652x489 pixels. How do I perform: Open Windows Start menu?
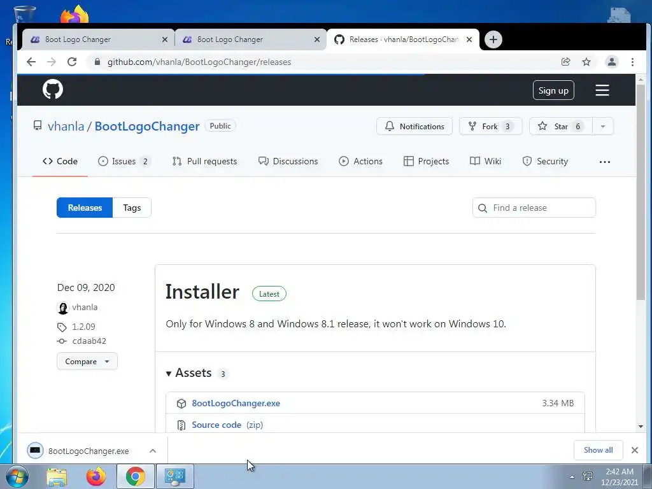pyautogui.click(x=16, y=476)
